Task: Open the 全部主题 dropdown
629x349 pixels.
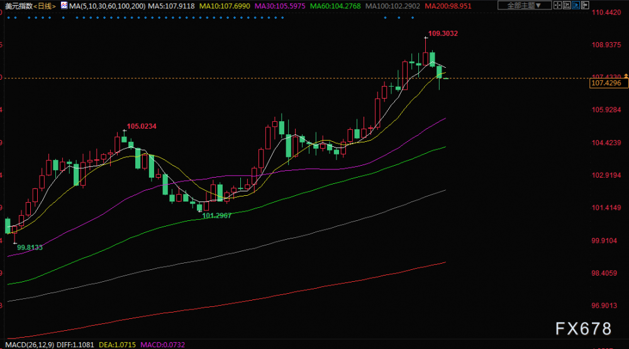Action: (525, 5)
